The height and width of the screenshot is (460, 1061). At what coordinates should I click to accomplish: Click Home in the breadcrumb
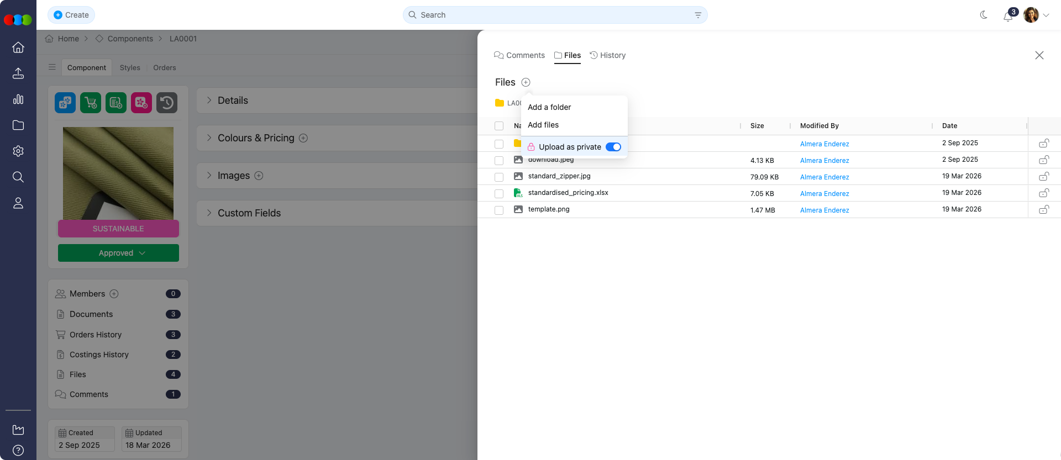(x=69, y=39)
